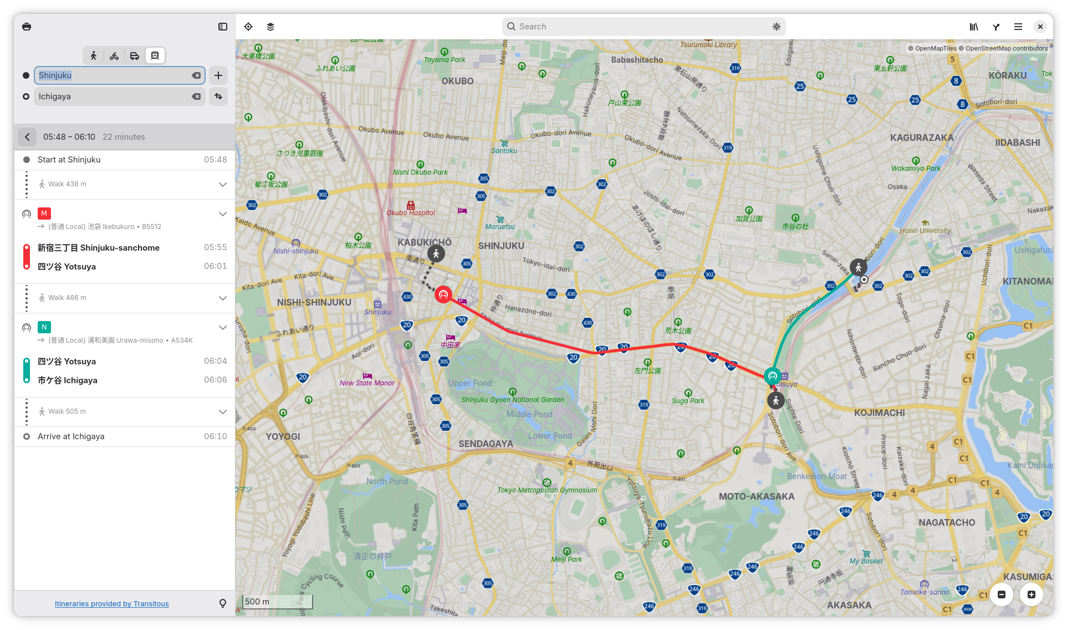Select car driving mode

[135, 55]
